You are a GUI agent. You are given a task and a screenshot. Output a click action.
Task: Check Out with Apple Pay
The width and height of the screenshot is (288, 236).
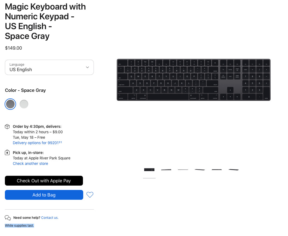click(44, 181)
